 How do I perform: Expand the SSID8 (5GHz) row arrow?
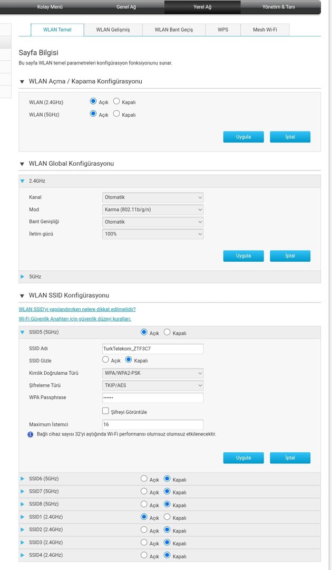[x=22, y=504]
